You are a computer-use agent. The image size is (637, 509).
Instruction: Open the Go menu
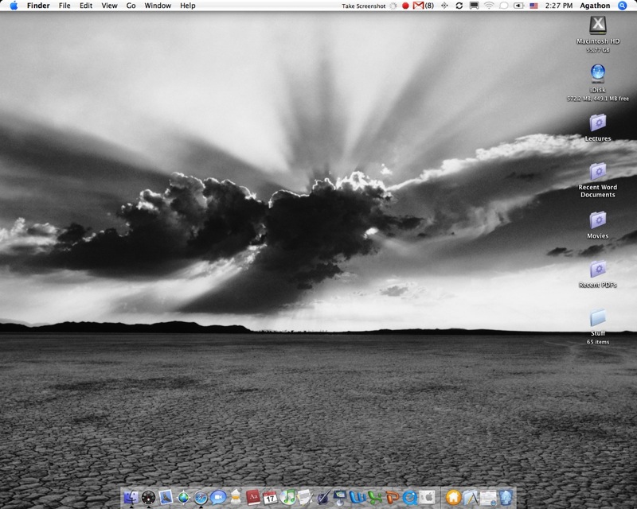pos(131,6)
